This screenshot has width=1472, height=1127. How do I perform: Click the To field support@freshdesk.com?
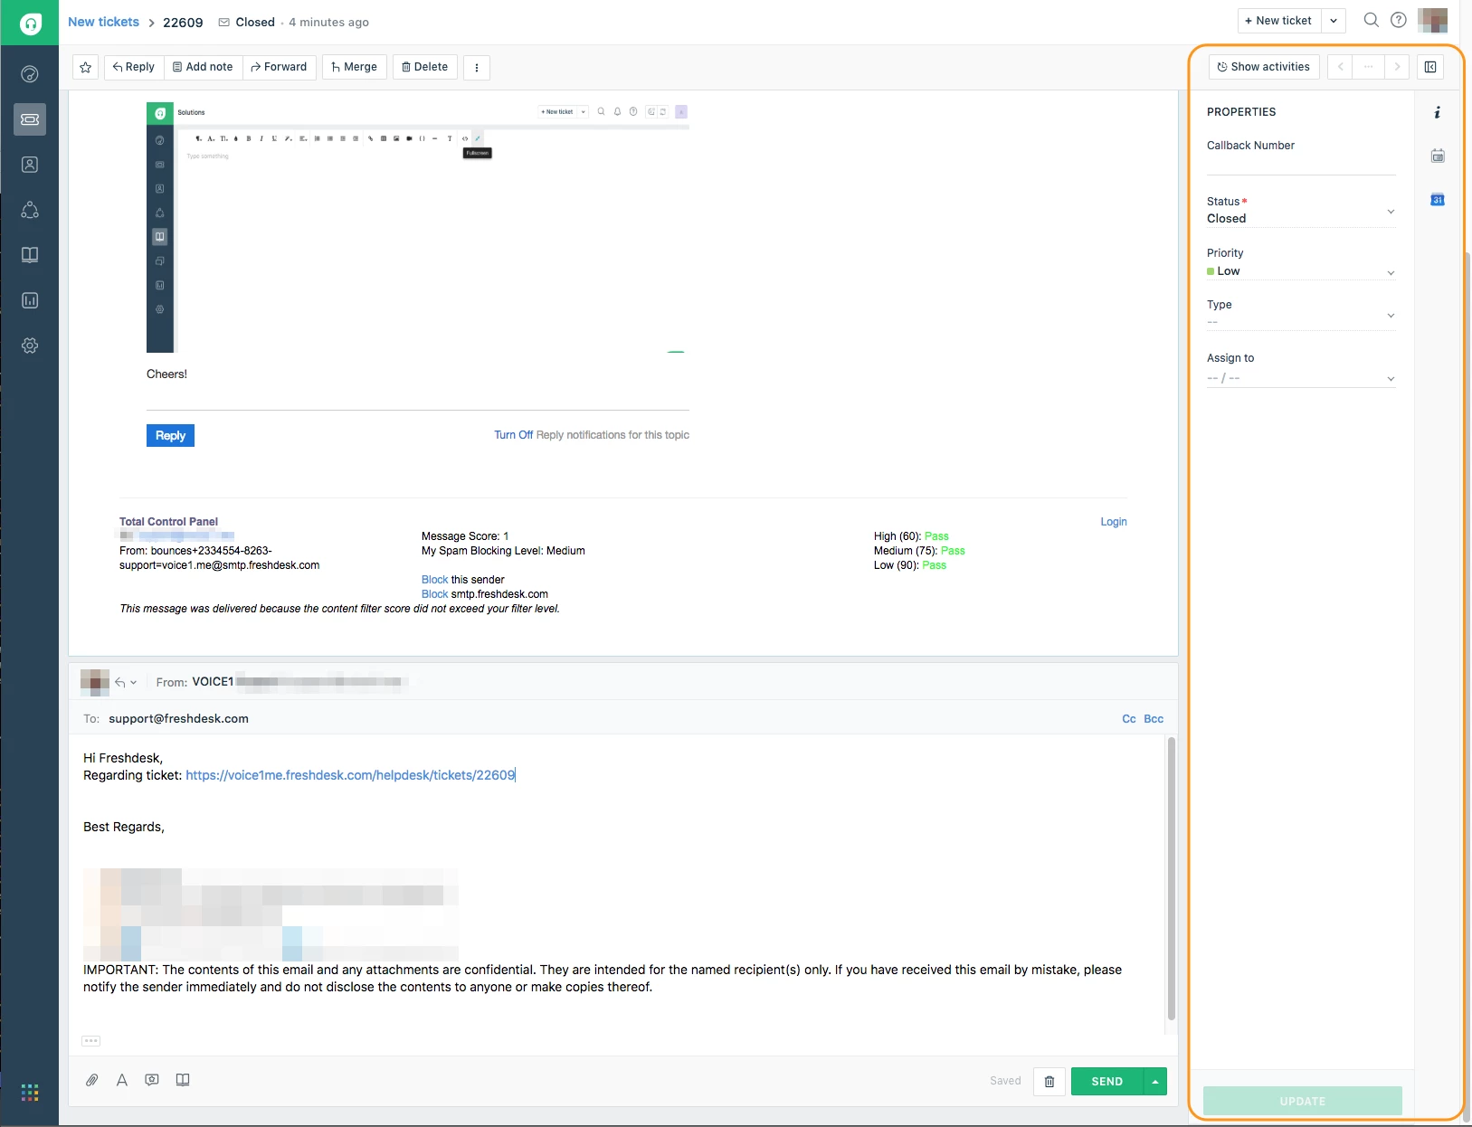(x=178, y=719)
